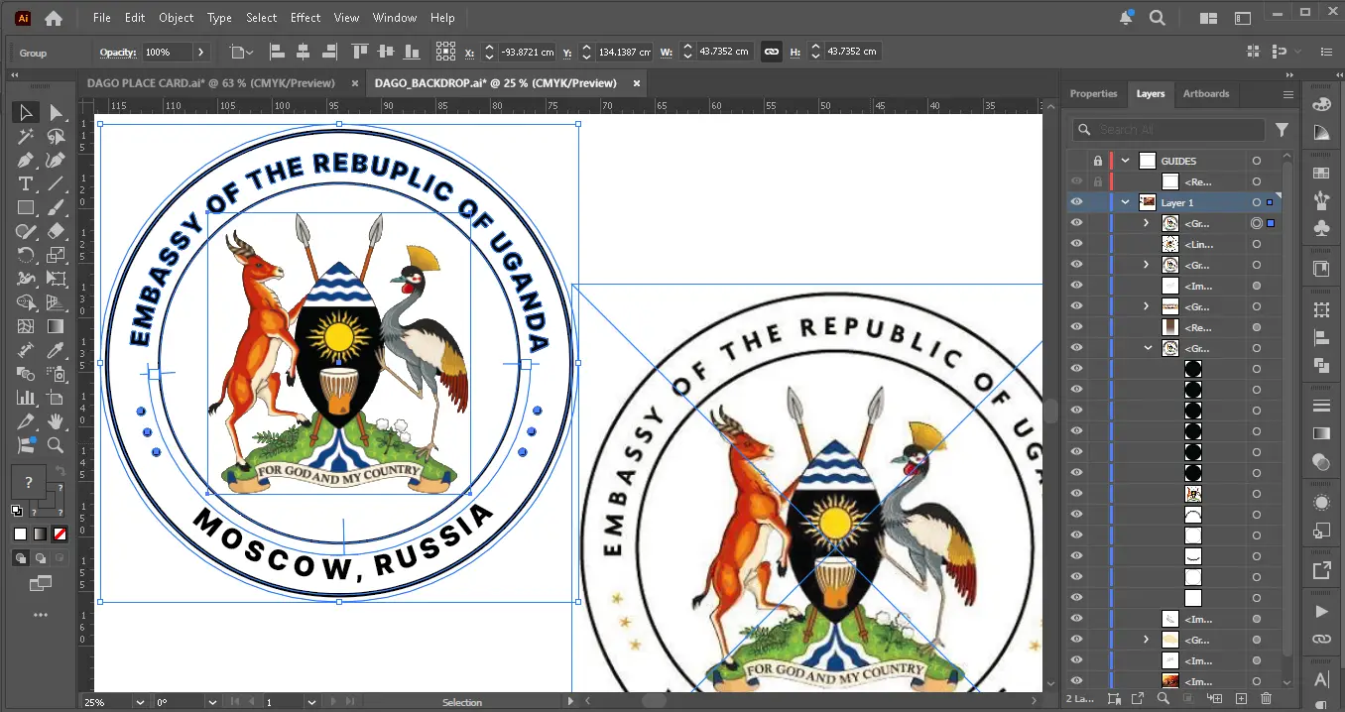The height and width of the screenshot is (712, 1345).
Task: Open the Layers panel menu
Action: click(1288, 94)
